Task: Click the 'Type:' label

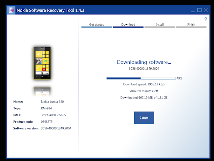Action: (17, 108)
